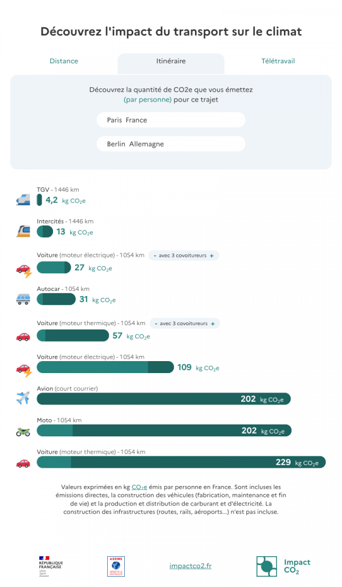Add a carpooler to the electric car
342x587 pixels.
point(212,256)
